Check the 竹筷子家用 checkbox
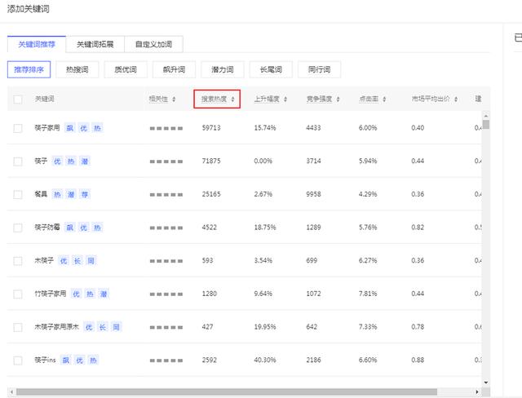Image resolution: width=522 pixels, height=398 pixels. tap(18, 294)
